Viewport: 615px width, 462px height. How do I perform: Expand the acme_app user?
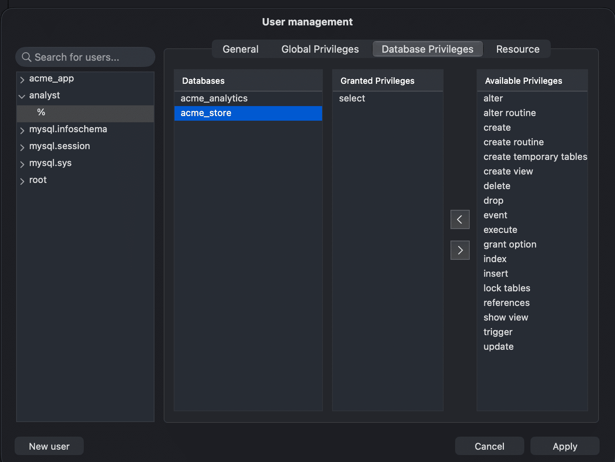22,80
